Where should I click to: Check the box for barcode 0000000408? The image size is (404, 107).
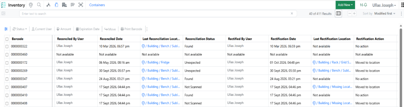[x=7, y=103]
